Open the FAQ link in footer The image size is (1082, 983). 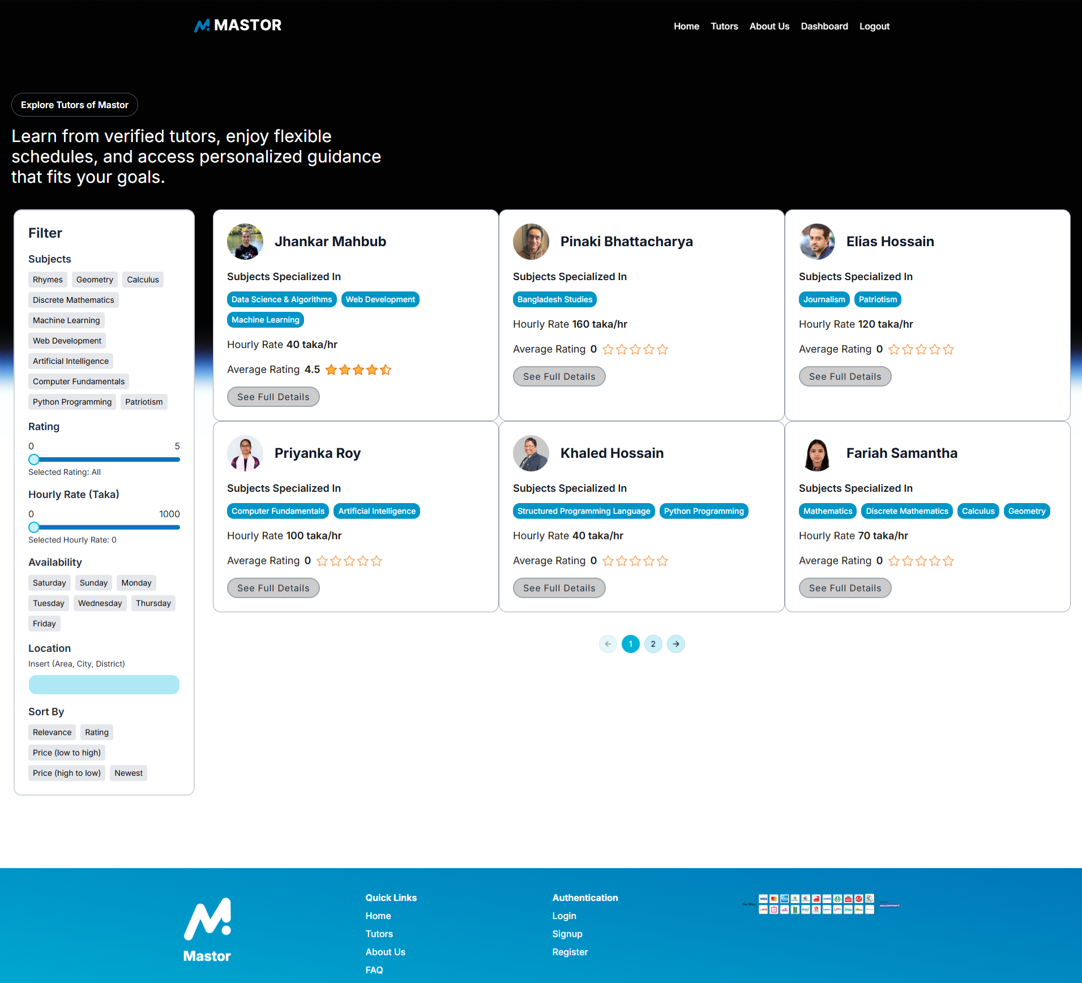pyautogui.click(x=374, y=970)
